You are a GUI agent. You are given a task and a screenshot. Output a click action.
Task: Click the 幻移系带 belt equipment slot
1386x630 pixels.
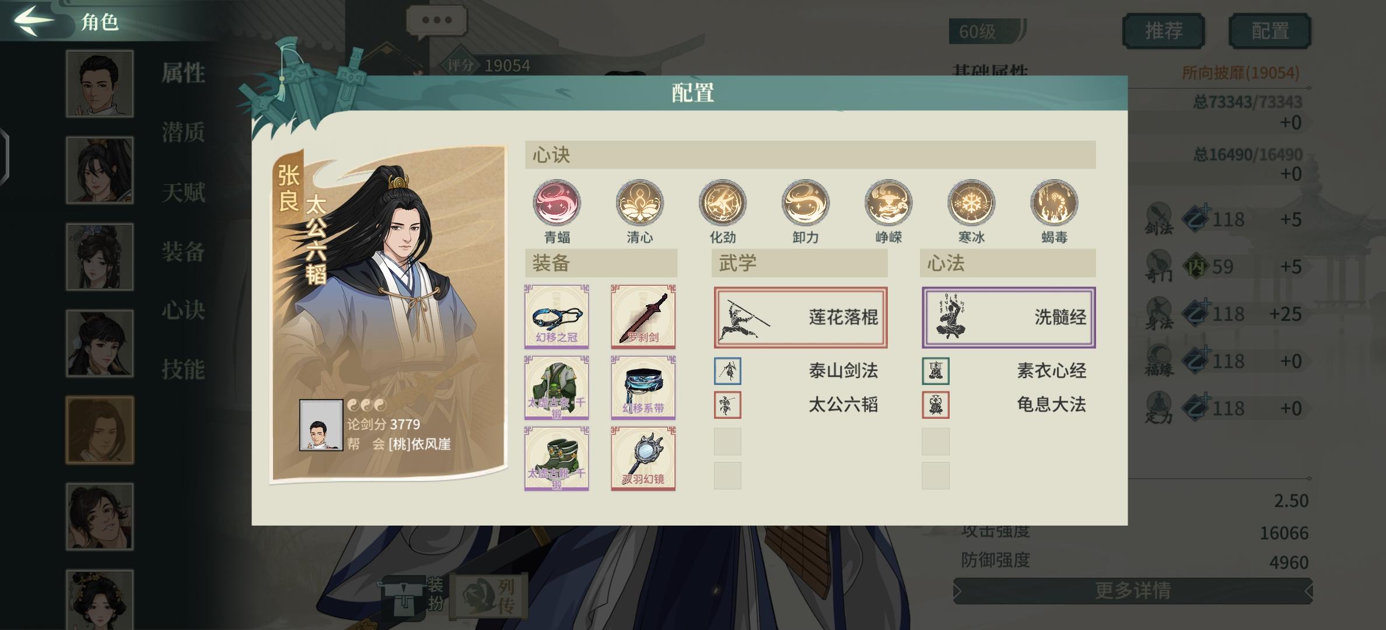click(x=643, y=388)
